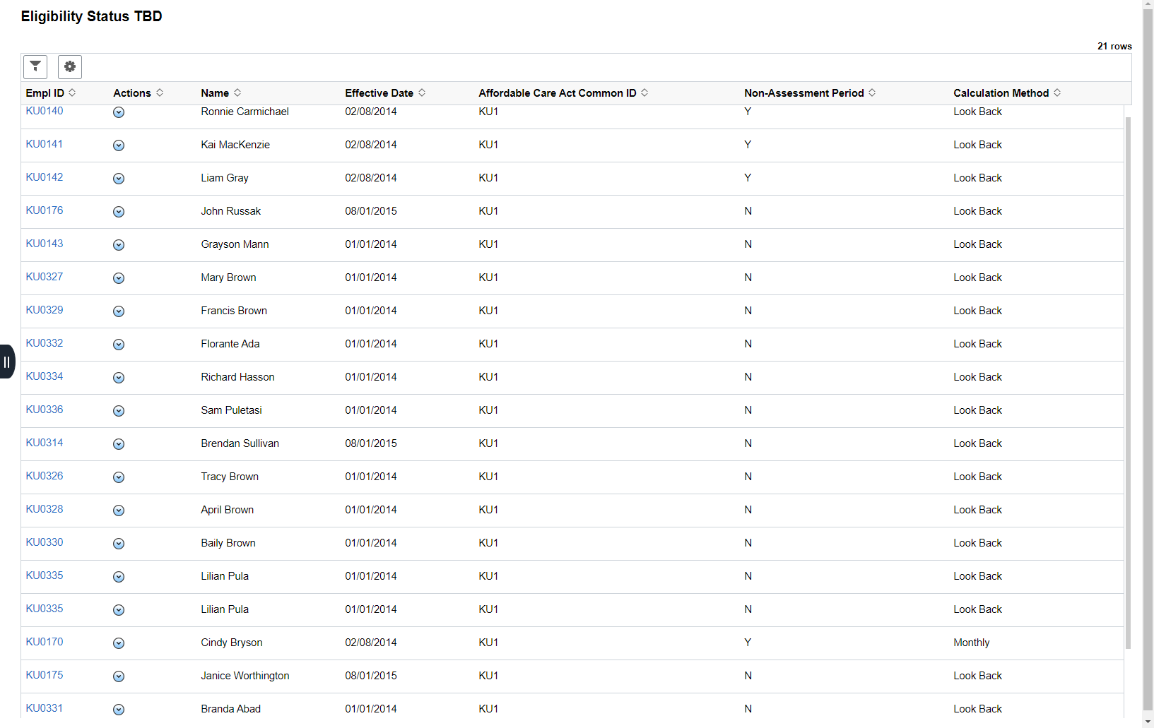Click the Effective Date header label
Screen dimensions: 1154x728
(x=379, y=93)
